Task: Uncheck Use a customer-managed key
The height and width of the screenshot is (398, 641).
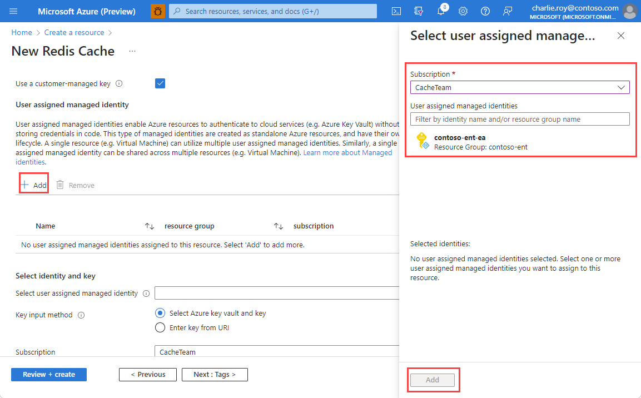Action: [160, 83]
